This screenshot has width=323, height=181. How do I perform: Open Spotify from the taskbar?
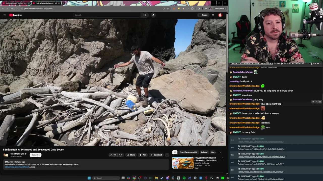(x=184, y=178)
